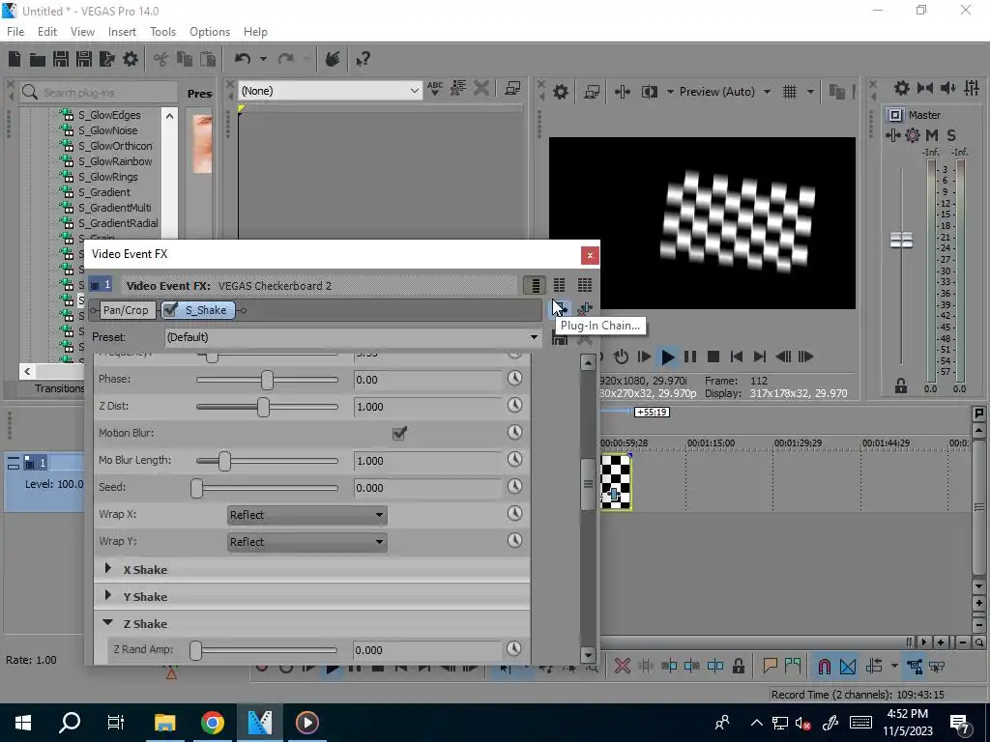Screen dimensions: 990x742
Task: Expand the X Shake section
Action: pos(108,568)
